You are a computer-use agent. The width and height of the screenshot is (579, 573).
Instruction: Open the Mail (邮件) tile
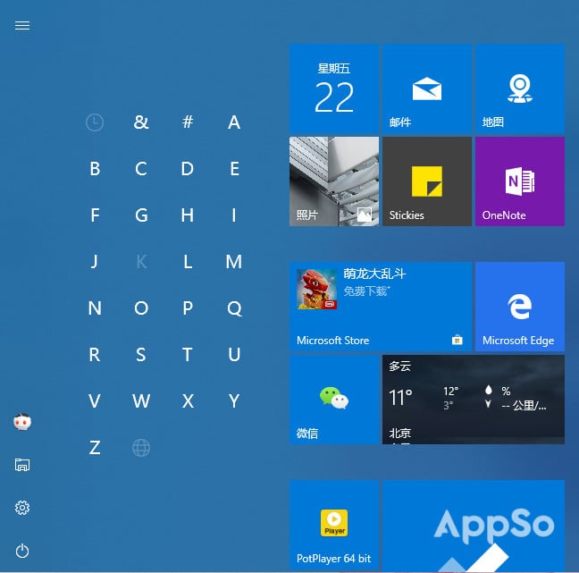(427, 88)
